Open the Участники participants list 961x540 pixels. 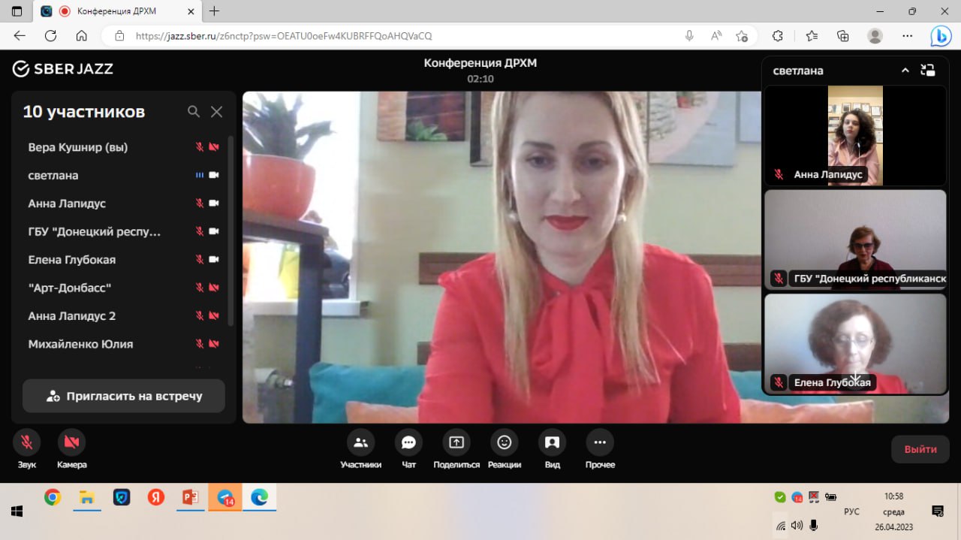[360, 442]
